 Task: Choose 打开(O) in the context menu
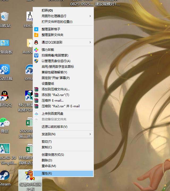(63, 11)
